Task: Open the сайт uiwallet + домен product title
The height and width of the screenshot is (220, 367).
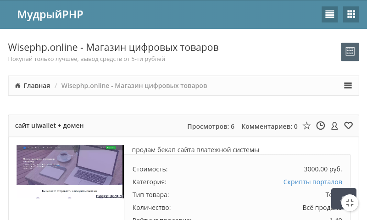Action: point(49,126)
